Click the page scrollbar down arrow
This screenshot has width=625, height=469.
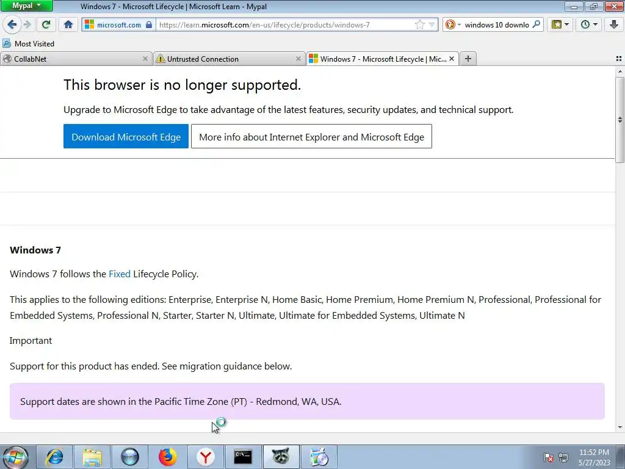[x=620, y=427]
